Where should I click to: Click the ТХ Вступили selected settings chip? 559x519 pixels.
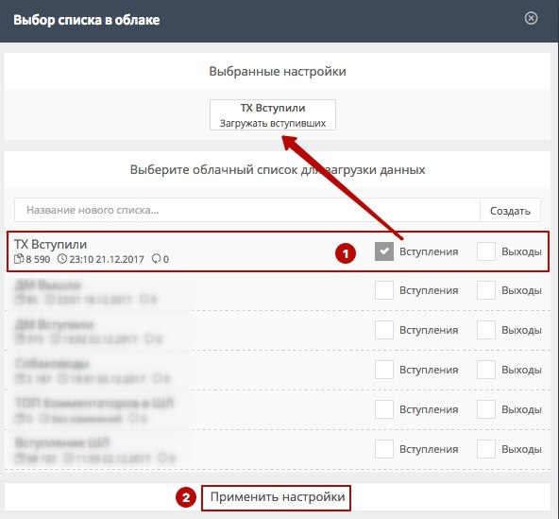click(273, 115)
